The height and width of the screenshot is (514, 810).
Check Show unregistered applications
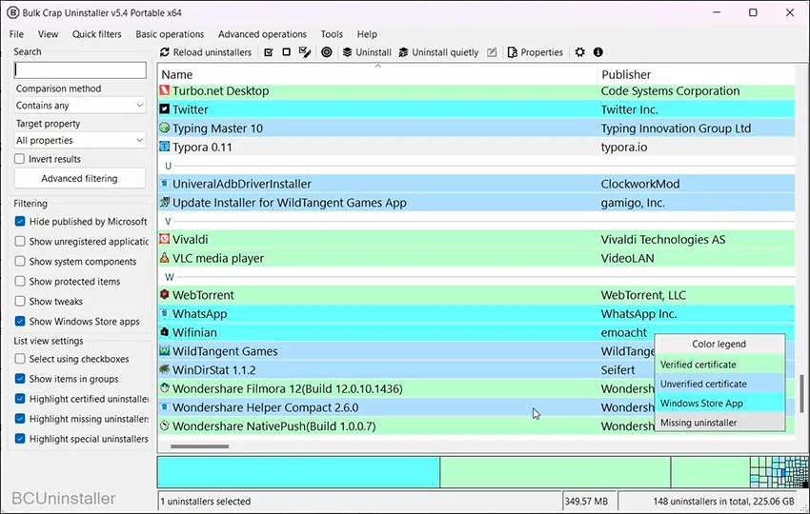coord(20,241)
